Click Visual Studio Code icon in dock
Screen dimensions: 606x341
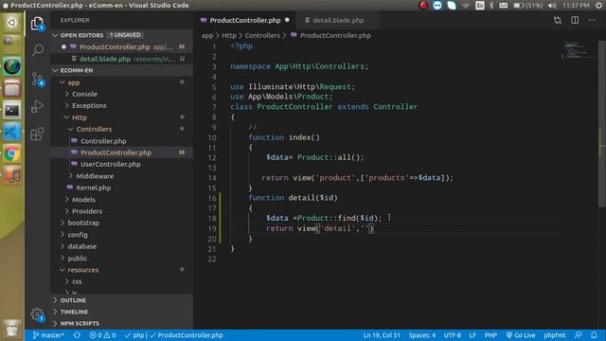tap(12, 133)
